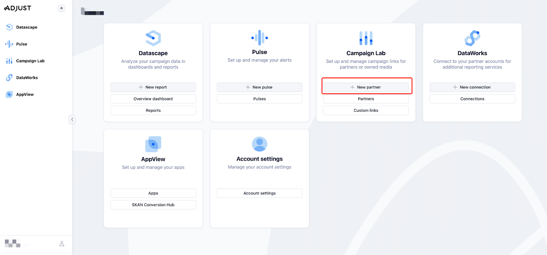Click 'Analyze your campaign data' description
This screenshot has height=255, width=547.
tap(153, 64)
